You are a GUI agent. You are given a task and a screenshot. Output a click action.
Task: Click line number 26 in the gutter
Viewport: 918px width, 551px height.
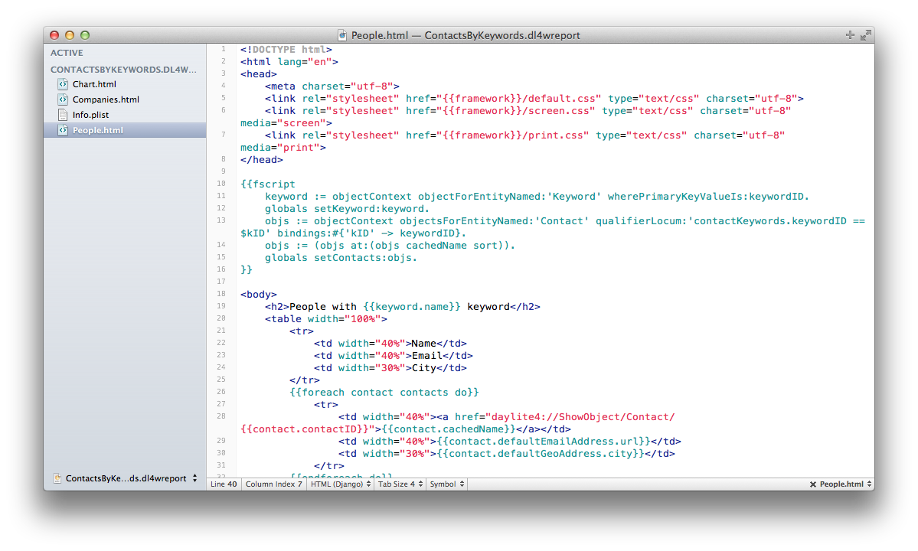tap(221, 392)
